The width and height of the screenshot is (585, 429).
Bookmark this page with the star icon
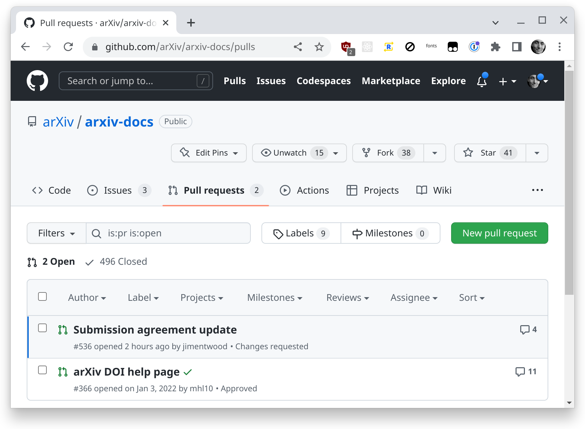[319, 47]
